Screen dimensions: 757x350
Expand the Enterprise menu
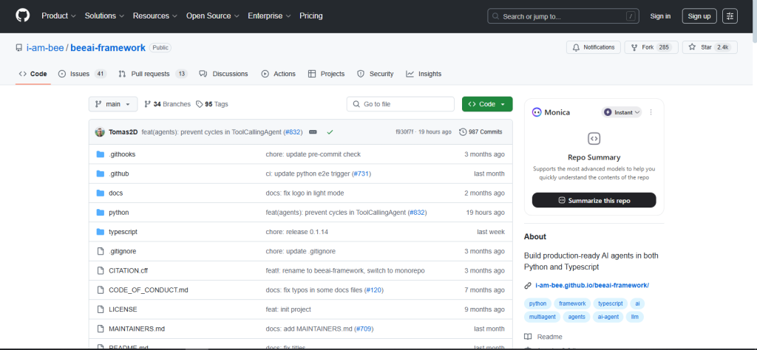[x=269, y=16]
